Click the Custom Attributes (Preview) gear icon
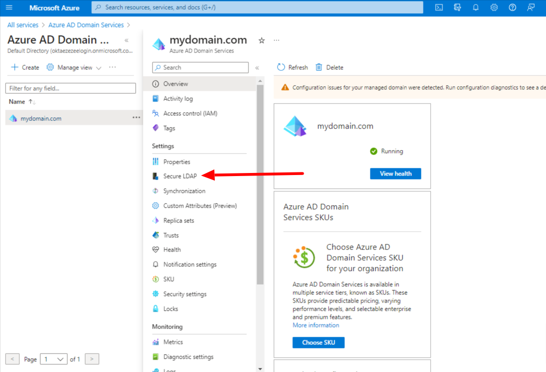Viewport: 546px width, 372px height. pos(156,206)
